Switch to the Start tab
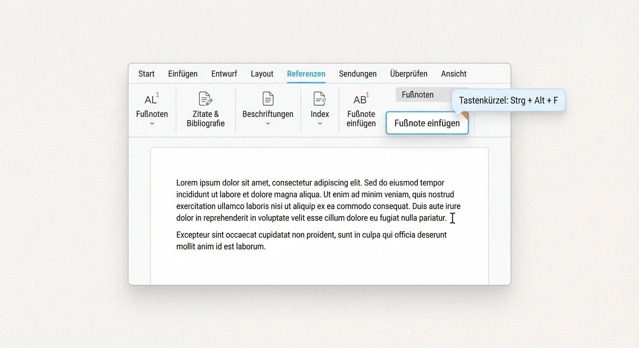Screen dimensions: 639x348 pos(146,74)
